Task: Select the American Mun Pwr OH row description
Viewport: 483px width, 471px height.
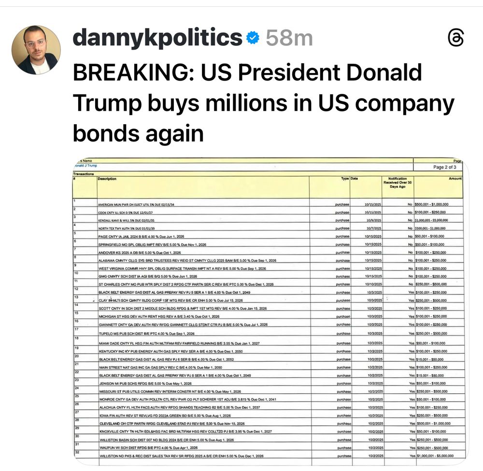Action: 136,204
